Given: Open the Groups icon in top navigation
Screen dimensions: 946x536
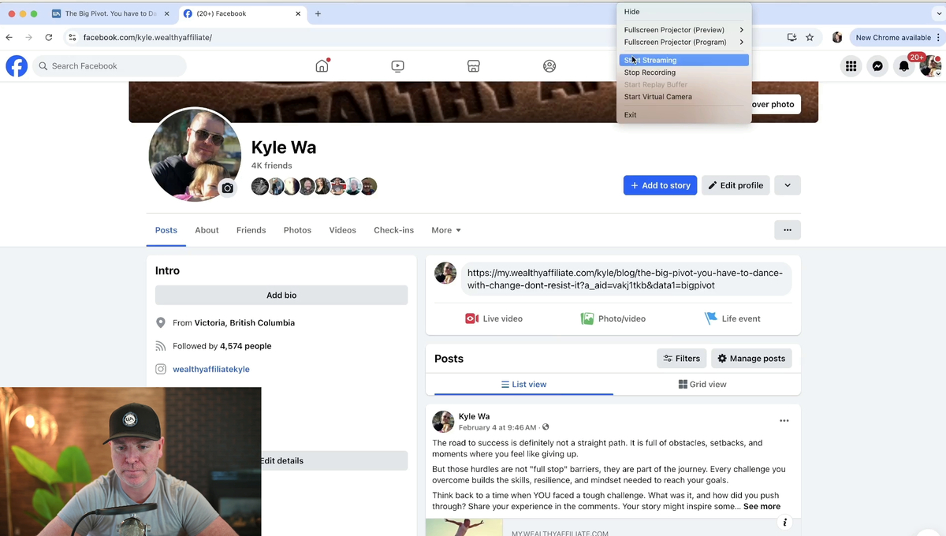Looking at the screenshot, I should [x=549, y=66].
